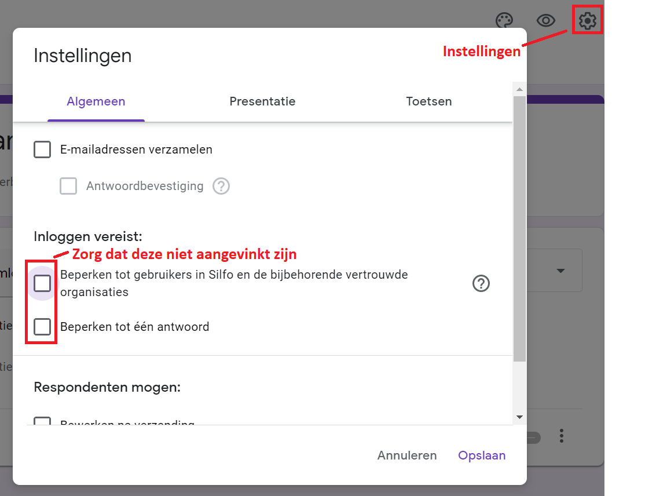Switch to the Presentatie tab
The width and height of the screenshot is (667, 496).
(262, 101)
